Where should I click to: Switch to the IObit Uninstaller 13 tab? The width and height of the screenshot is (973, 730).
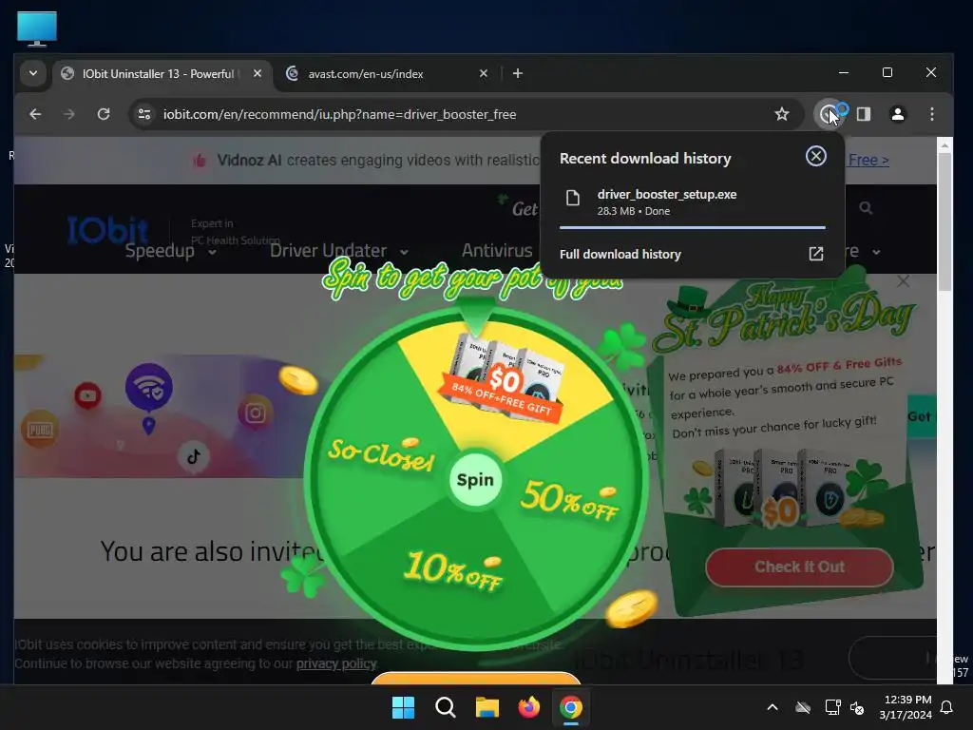(158, 74)
